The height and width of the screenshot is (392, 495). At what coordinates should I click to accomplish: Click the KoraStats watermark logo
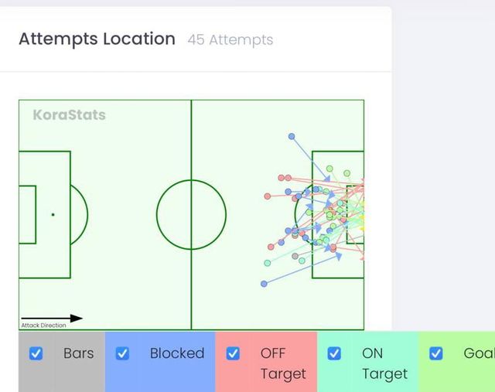(x=69, y=115)
